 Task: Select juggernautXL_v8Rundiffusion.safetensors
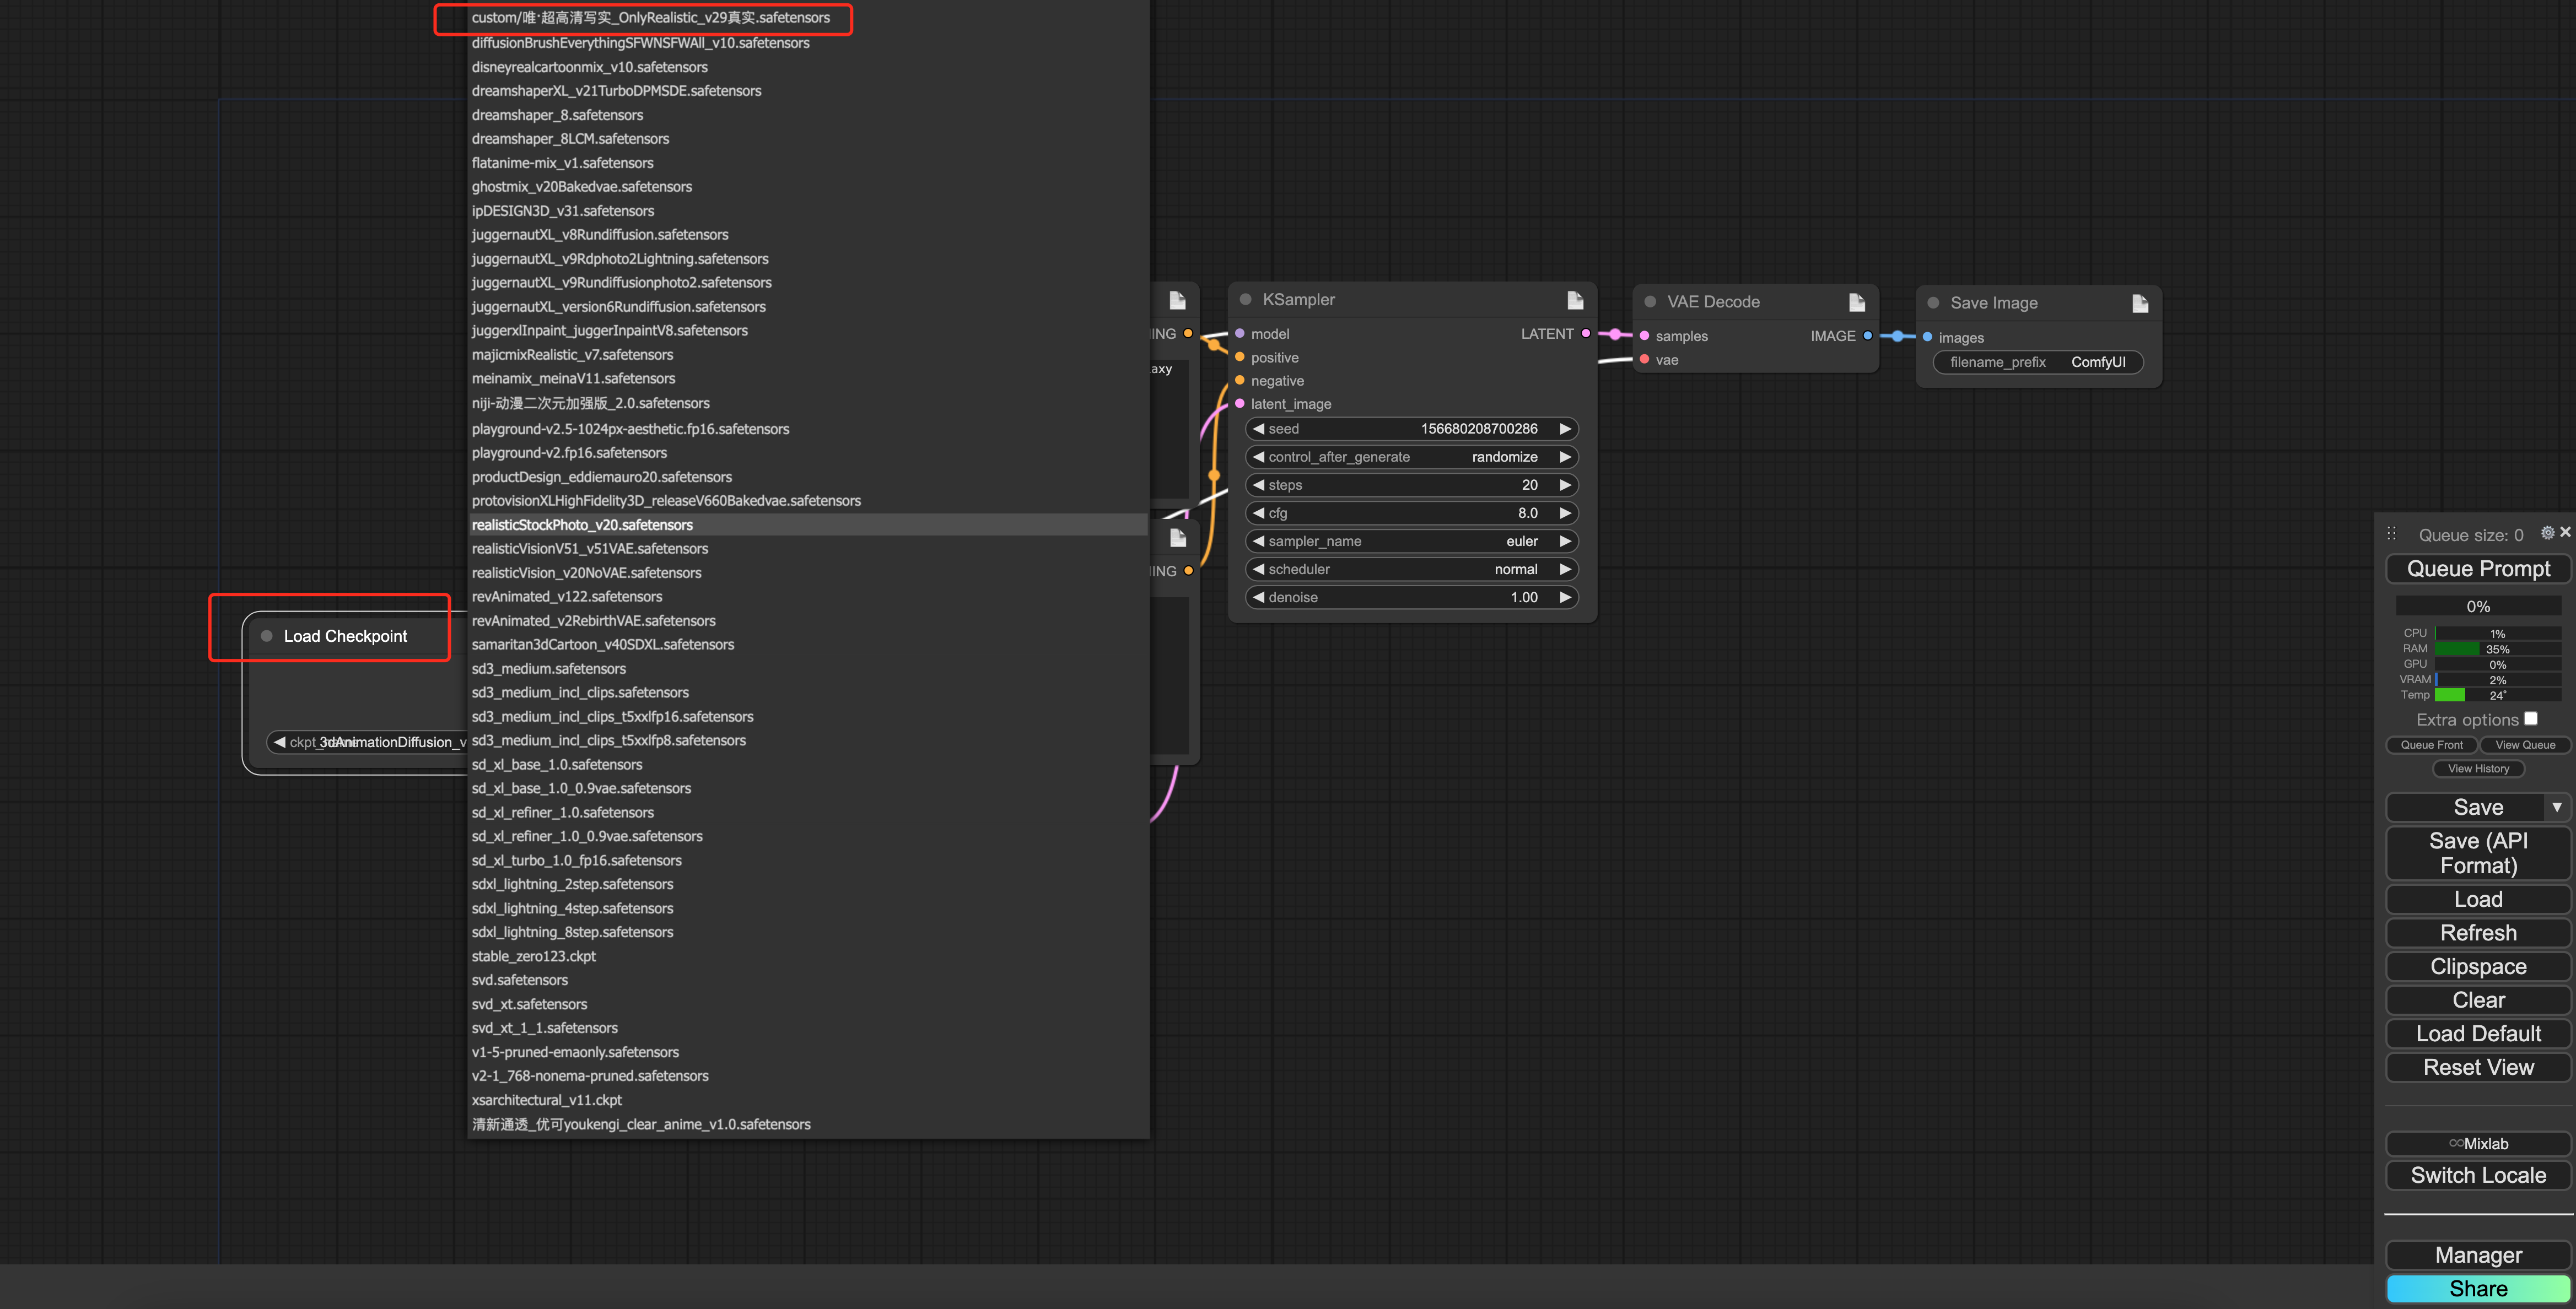(x=808, y=235)
